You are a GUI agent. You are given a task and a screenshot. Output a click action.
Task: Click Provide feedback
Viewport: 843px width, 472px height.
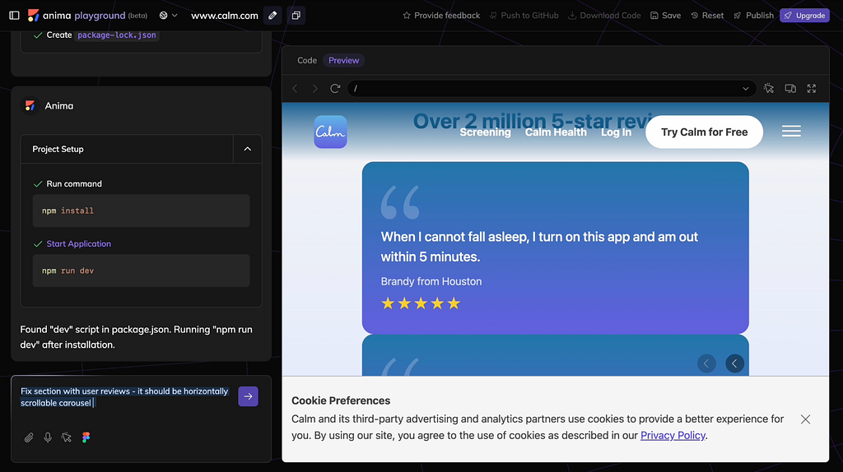tap(441, 16)
